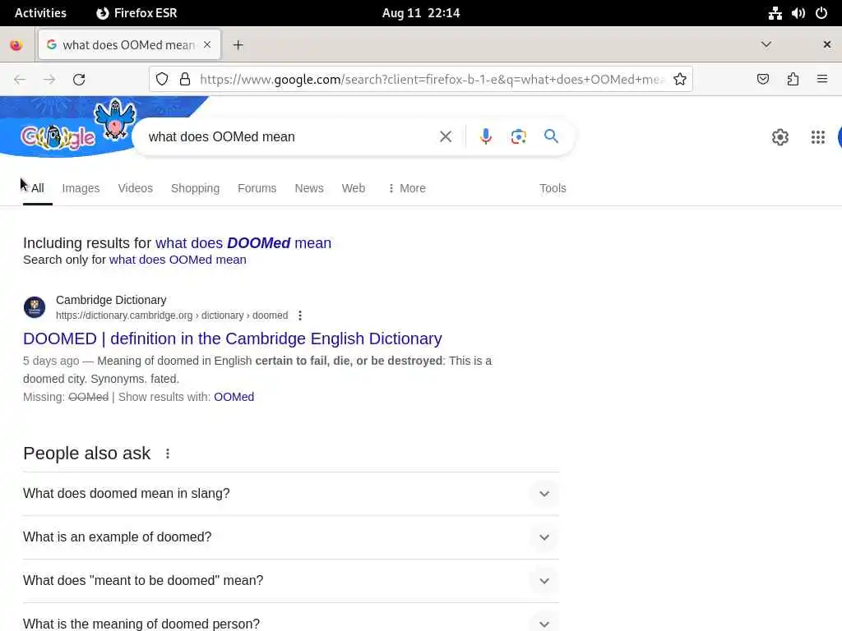842x631 pixels.
Task: Click the 'People also ask' heading
Action: click(87, 454)
